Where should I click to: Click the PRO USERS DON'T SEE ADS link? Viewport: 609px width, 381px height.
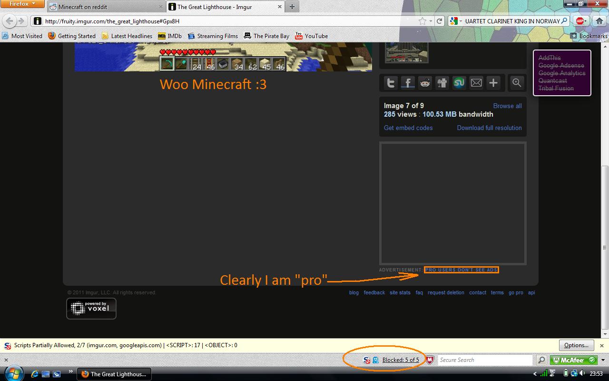pyautogui.click(x=461, y=270)
